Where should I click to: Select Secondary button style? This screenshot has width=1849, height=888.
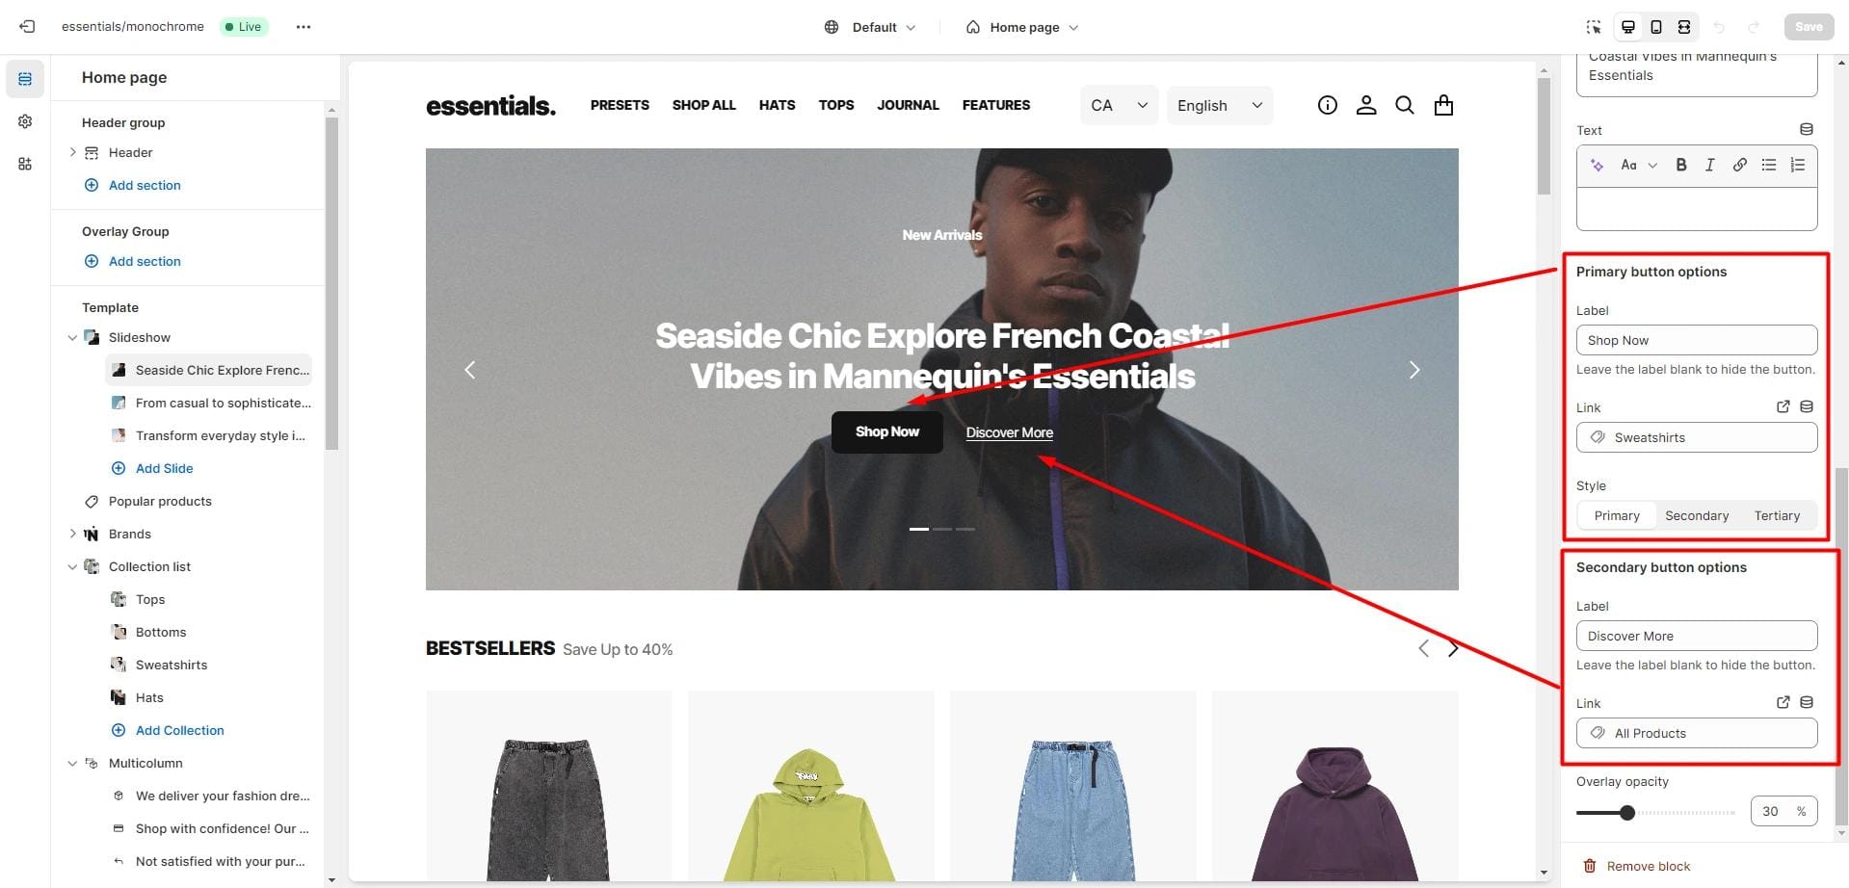pyautogui.click(x=1697, y=515)
